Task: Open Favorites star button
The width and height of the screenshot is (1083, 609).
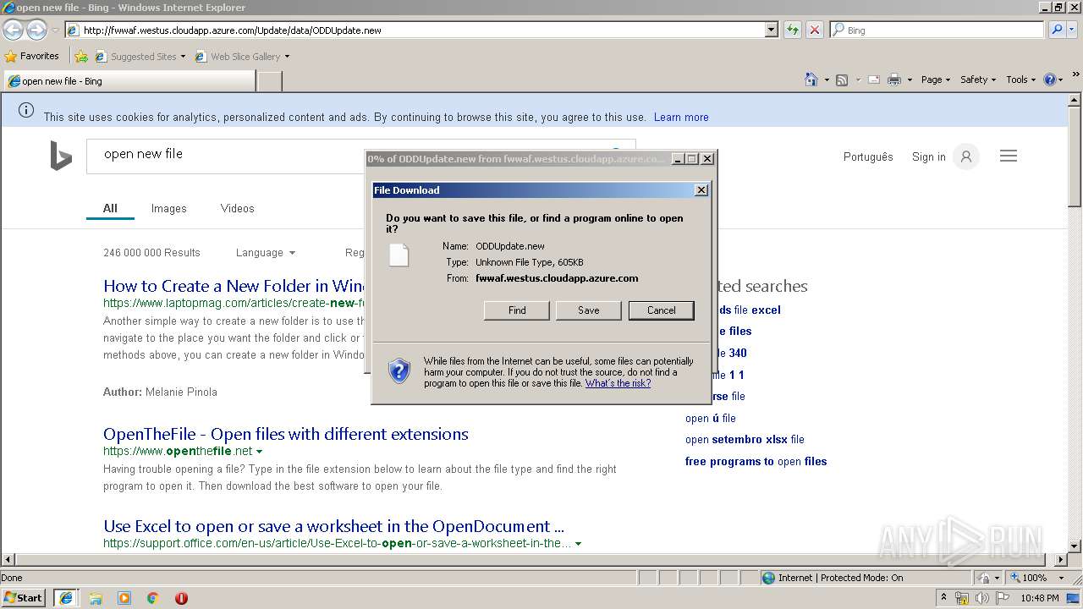Action: (32, 56)
